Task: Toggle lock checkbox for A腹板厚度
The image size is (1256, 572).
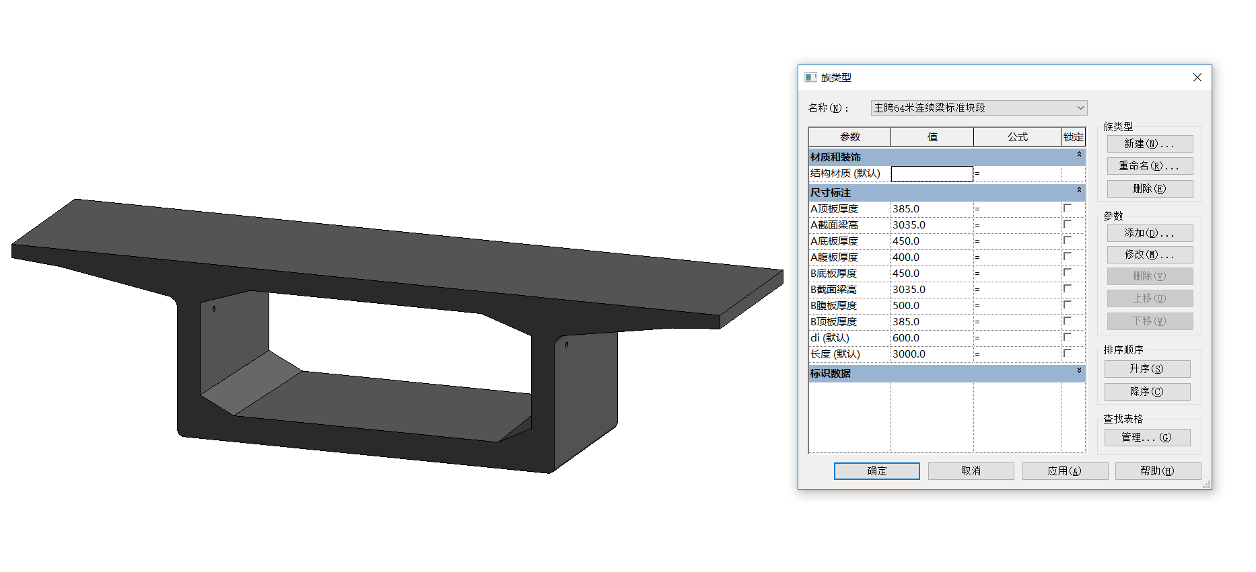Action: pos(1068,256)
